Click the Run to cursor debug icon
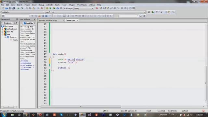 pyautogui.click(x=101, y=8)
